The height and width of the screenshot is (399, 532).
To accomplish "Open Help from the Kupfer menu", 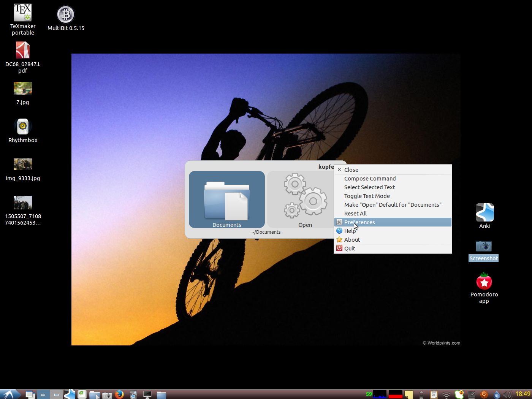I will pyautogui.click(x=393, y=231).
